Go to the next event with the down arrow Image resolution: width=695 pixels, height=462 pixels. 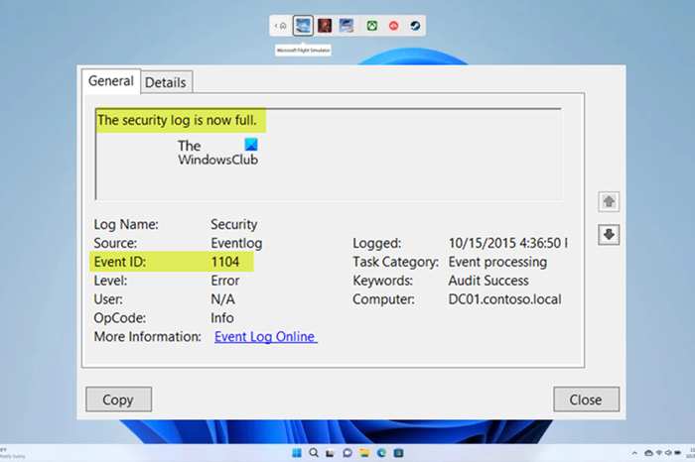pos(609,235)
